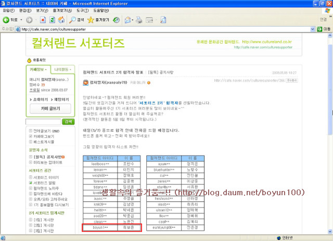The height and width of the screenshot is (241, 333).
Task: Click the page icon in the address bar
Action: tap(18, 29)
